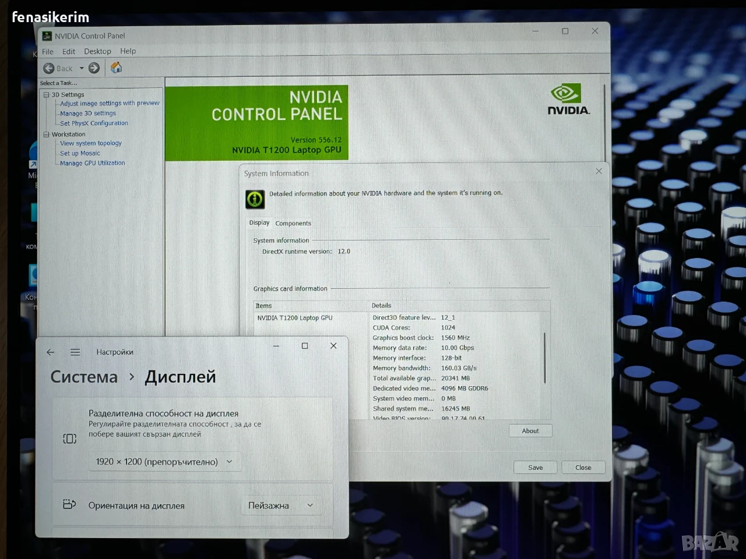Collapse the Workstation tree node
The image size is (746, 559).
click(x=46, y=135)
